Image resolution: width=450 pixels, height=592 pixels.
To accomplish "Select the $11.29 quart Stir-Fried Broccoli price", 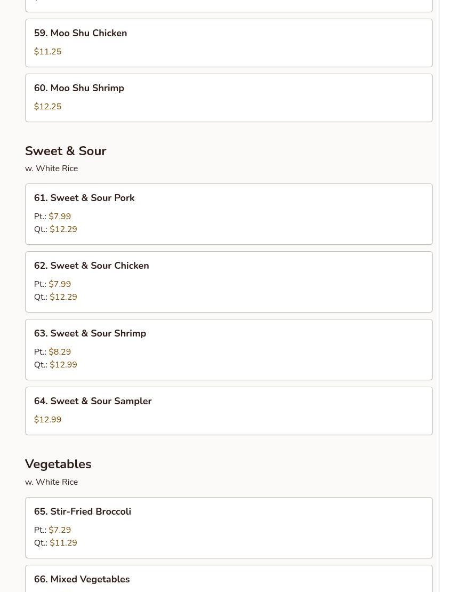I will [x=63, y=543].
